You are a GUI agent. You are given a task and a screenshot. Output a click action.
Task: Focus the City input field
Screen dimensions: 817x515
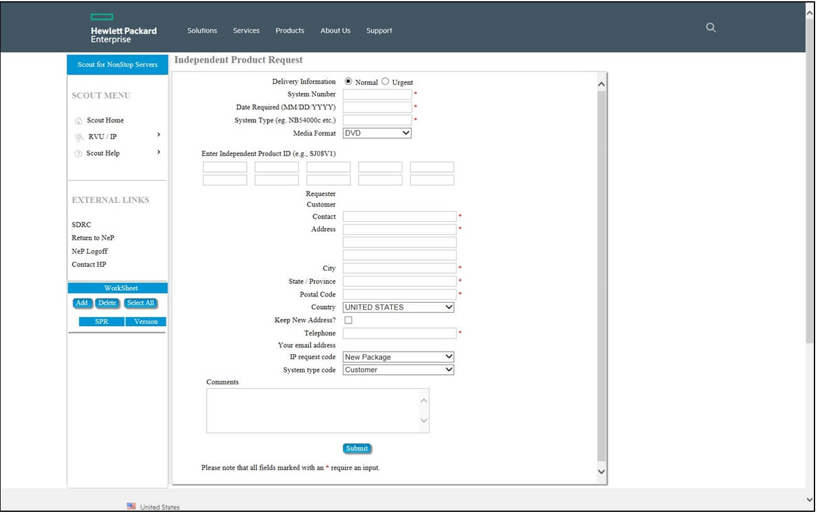point(399,268)
